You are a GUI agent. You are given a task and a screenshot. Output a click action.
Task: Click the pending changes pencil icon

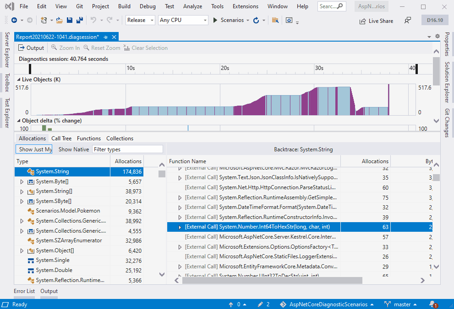tap(264, 304)
